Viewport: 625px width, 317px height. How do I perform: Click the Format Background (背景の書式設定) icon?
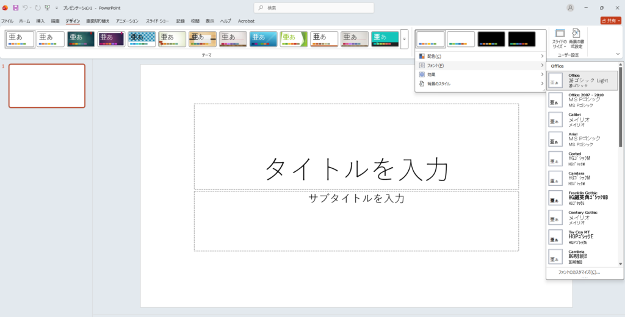(x=576, y=38)
